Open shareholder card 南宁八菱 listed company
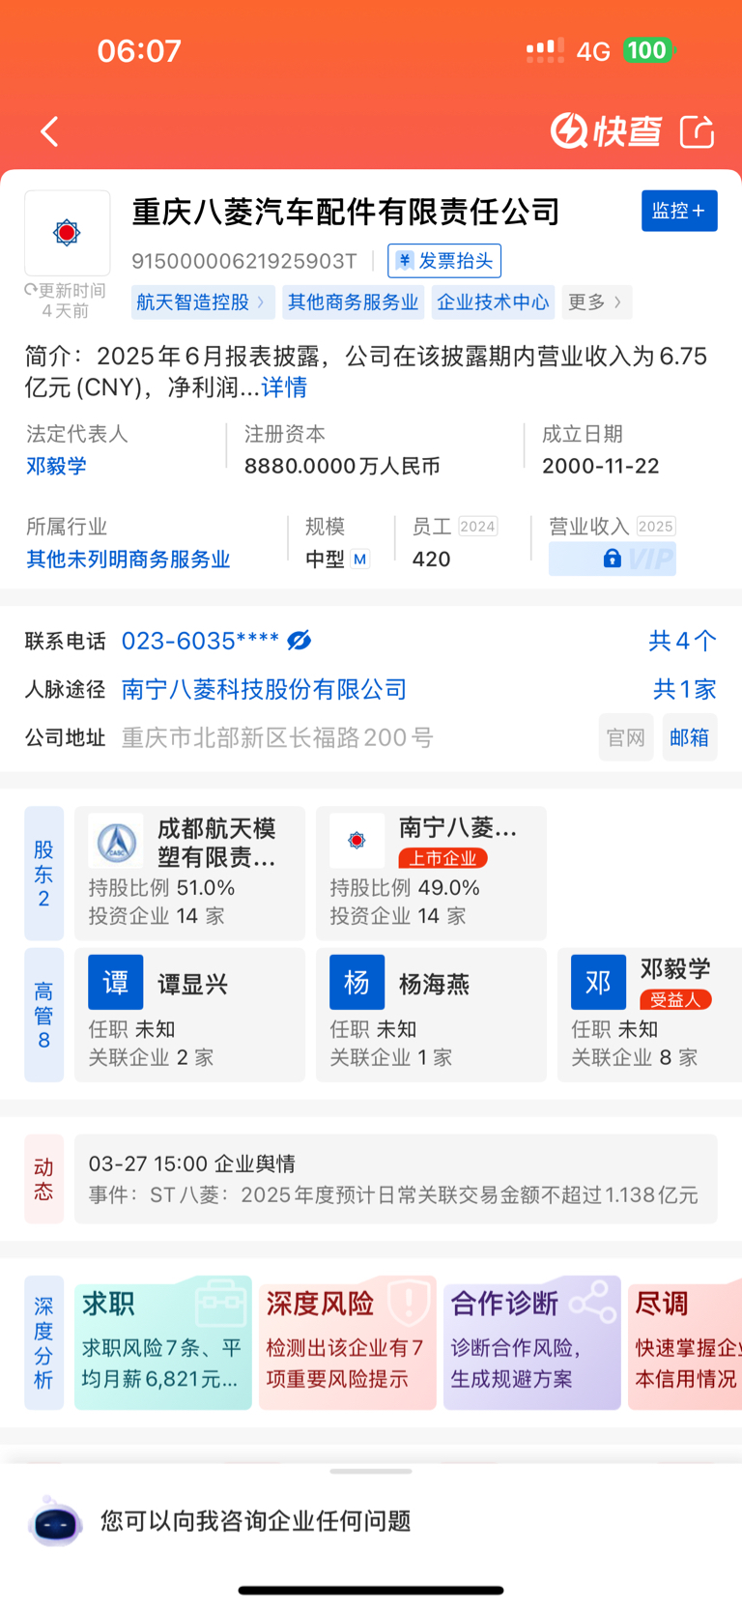This screenshot has width=742, height=1609. tap(431, 874)
